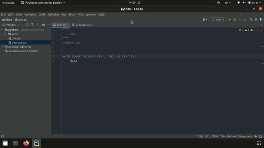Screen dimensions: 264x148
Task: Click the white weak-warning indicator in editor
Action: point(252,30)
